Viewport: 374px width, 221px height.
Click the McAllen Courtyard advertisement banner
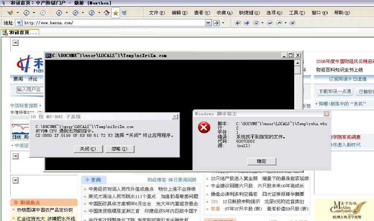344,210
